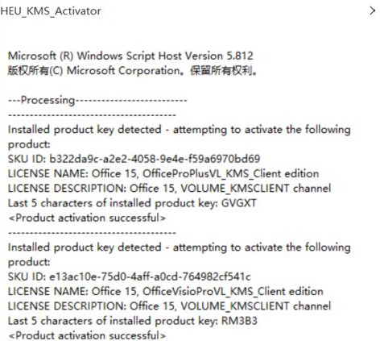Click the first Product activation successful message
Image resolution: width=380 pixels, height=341 pixels.
coord(87,218)
